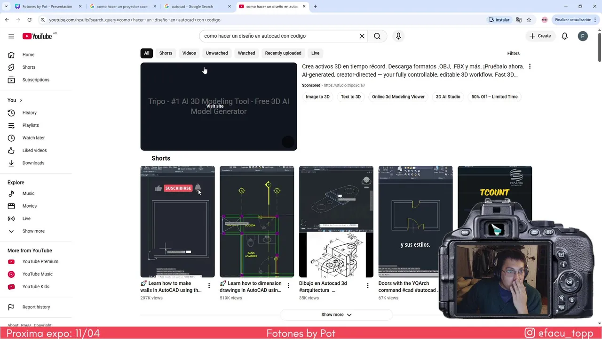The width and height of the screenshot is (602, 339).
Task: Go to the YouTube logo home page
Action: (37, 36)
